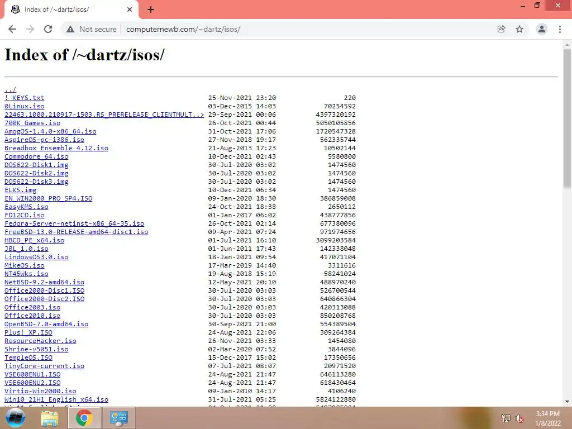572x429 pixels.
Task: Click the Office2003.iso link
Action: coord(32,308)
